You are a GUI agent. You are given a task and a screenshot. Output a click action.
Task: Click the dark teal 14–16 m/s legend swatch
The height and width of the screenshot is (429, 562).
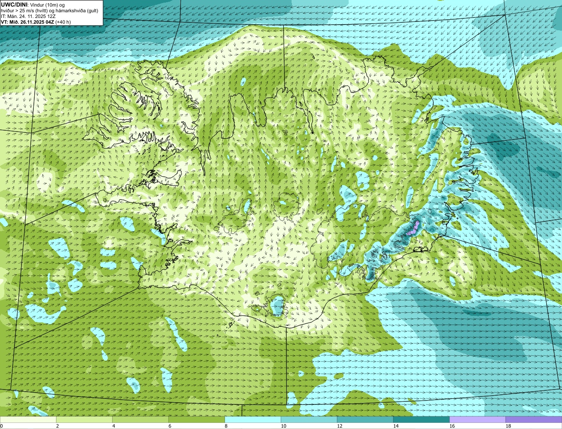point(421,419)
